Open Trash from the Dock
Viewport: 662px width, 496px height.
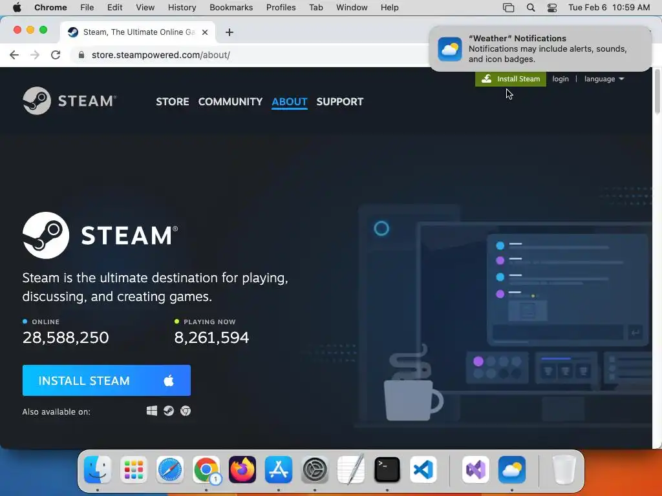click(564, 470)
